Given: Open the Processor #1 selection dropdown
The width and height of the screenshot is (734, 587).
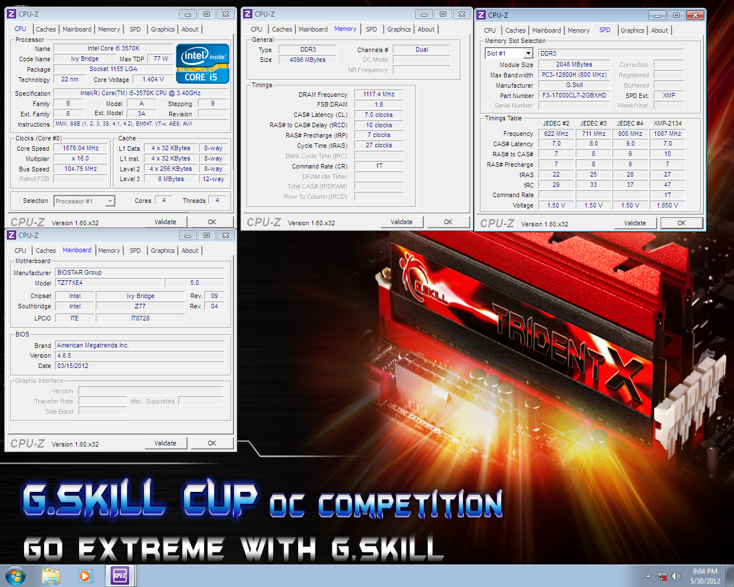Looking at the screenshot, I should (x=84, y=201).
